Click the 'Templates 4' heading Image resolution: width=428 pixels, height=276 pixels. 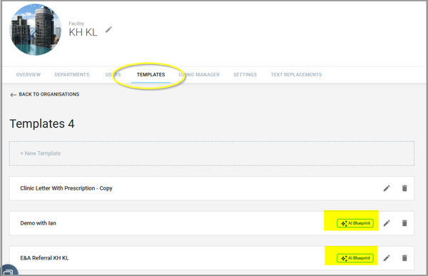coord(42,123)
